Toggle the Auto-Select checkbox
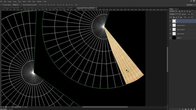 coord(3,5)
